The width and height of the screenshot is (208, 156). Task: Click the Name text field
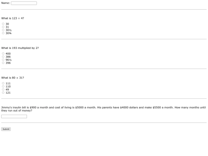point(24,3)
